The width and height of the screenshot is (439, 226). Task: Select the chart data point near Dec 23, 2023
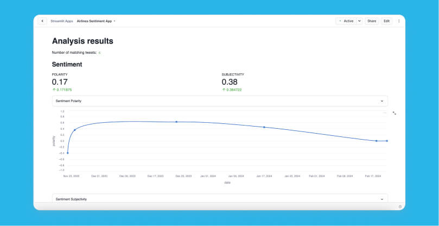176,122
